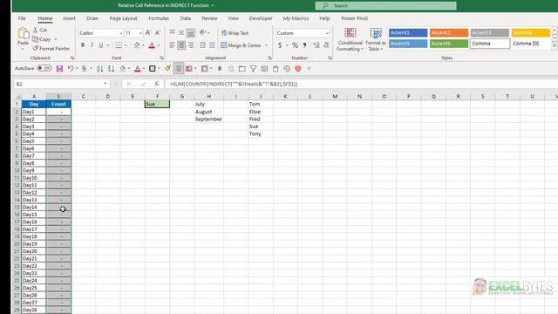Middle align cell contents

181,33
